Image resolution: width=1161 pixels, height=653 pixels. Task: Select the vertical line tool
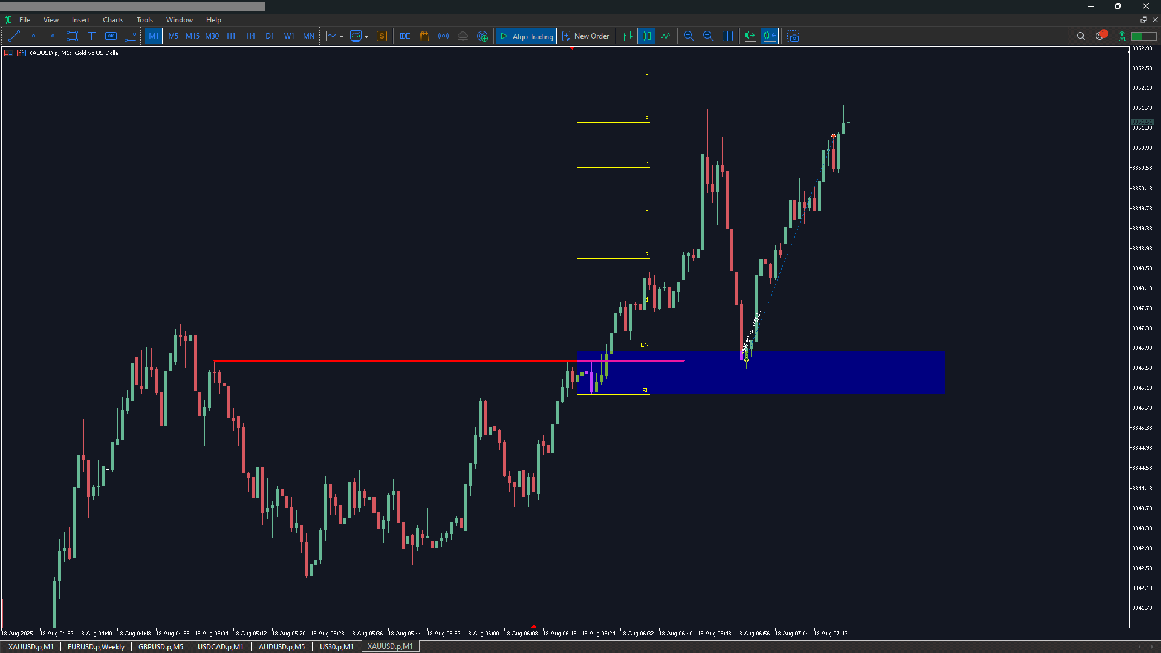(x=53, y=36)
